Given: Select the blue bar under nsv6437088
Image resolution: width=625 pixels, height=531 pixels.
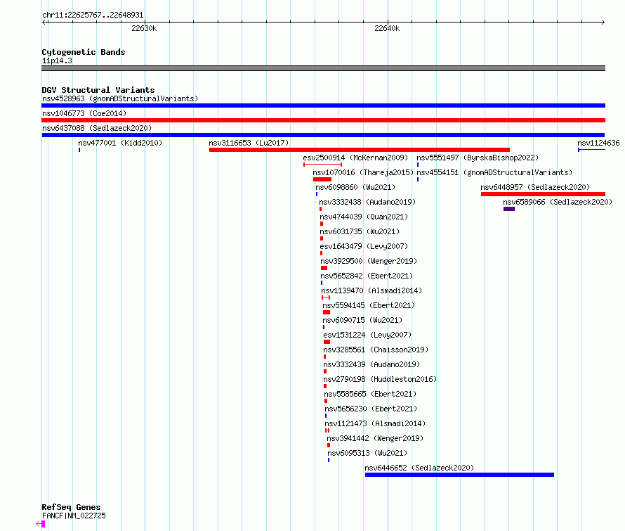Looking at the screenshot, I should pos(323,135).
